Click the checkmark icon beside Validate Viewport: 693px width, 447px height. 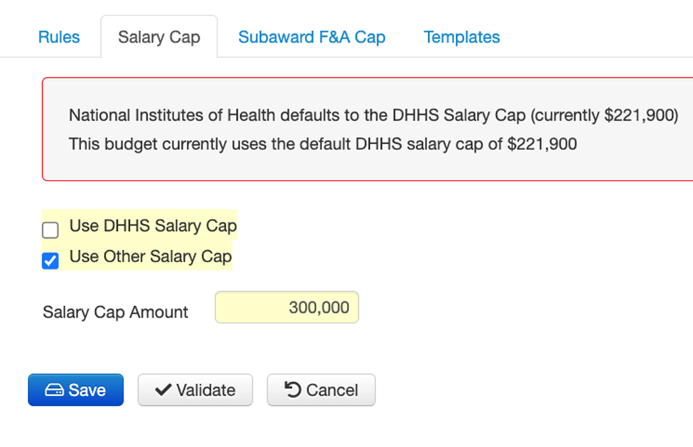[163, 390]
